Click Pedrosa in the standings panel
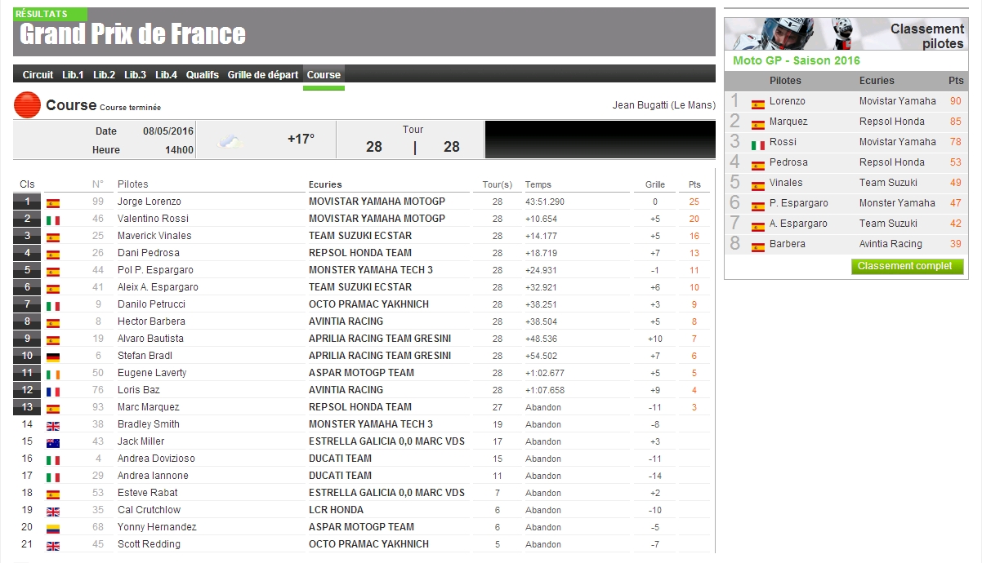Viewport: 982px width, 563px height. tap(788, 162)
